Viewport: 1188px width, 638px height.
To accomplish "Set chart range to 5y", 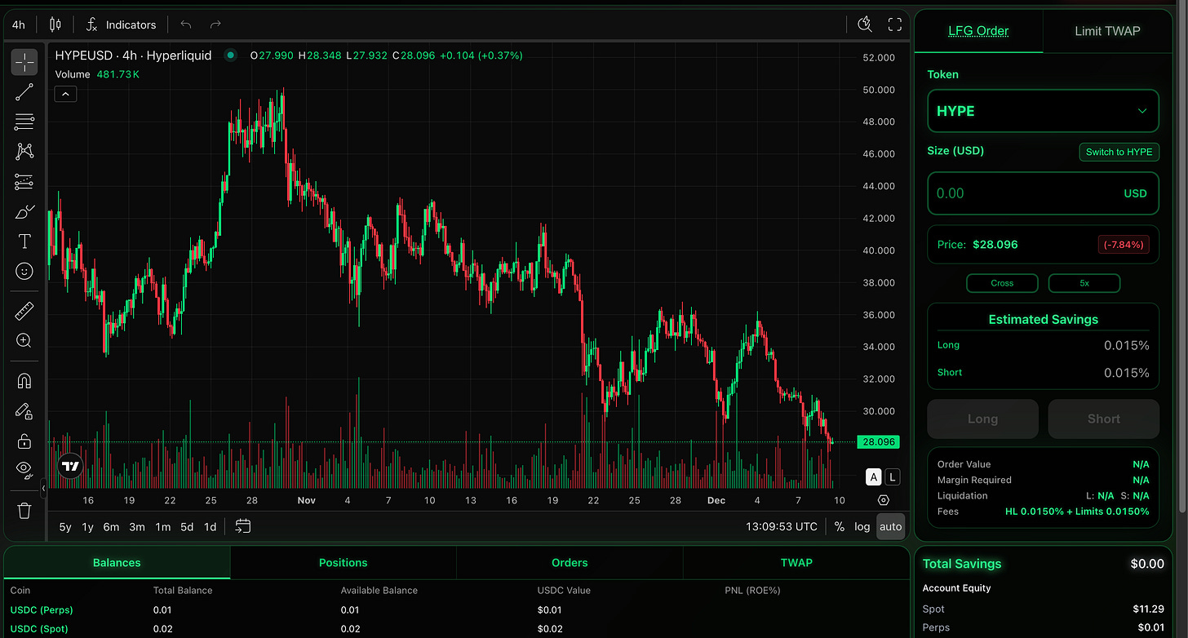I will (65, 527).
